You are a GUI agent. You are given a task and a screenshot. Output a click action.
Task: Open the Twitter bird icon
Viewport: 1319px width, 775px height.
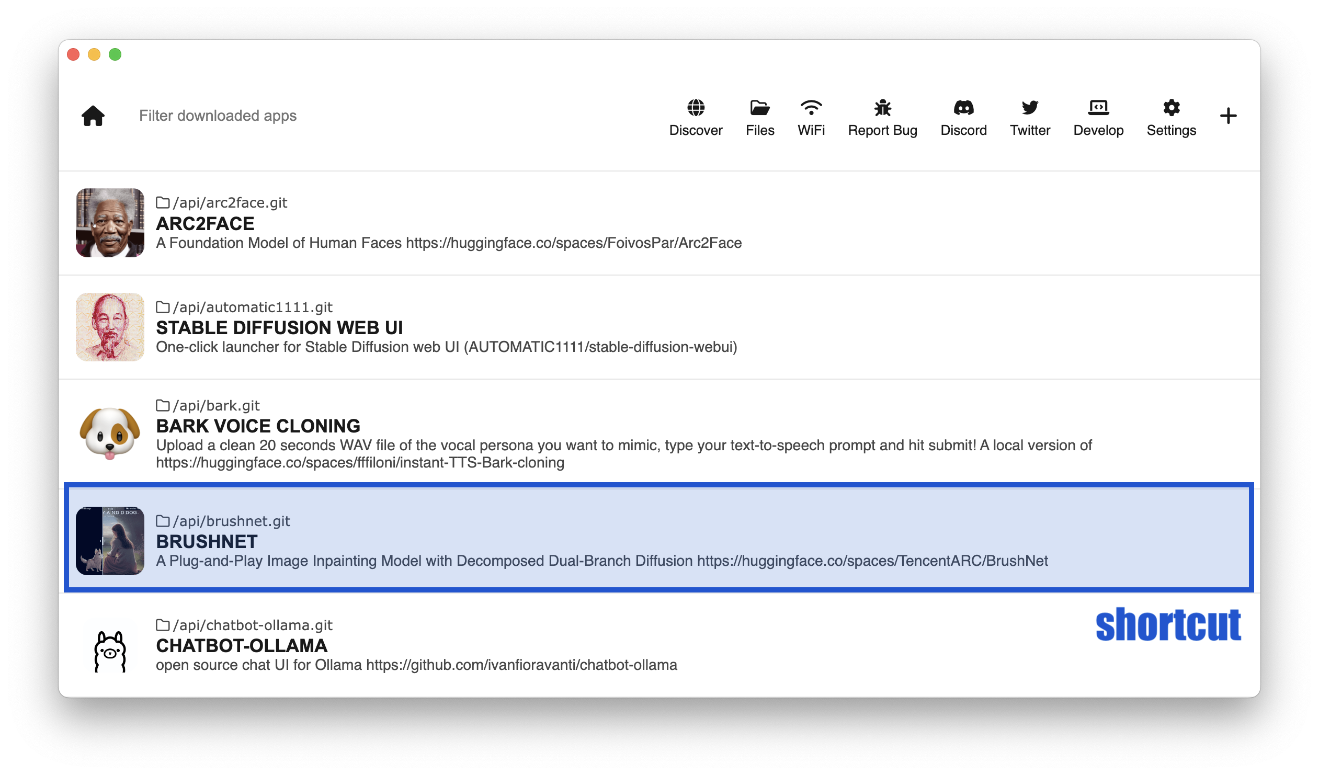(x=1030, y=108)
